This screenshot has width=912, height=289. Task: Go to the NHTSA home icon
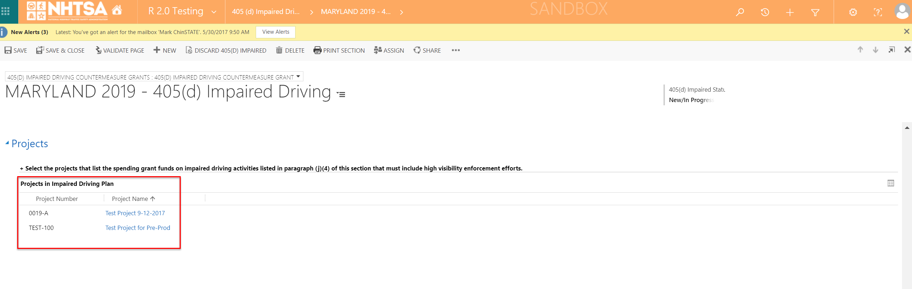[117, 10]
